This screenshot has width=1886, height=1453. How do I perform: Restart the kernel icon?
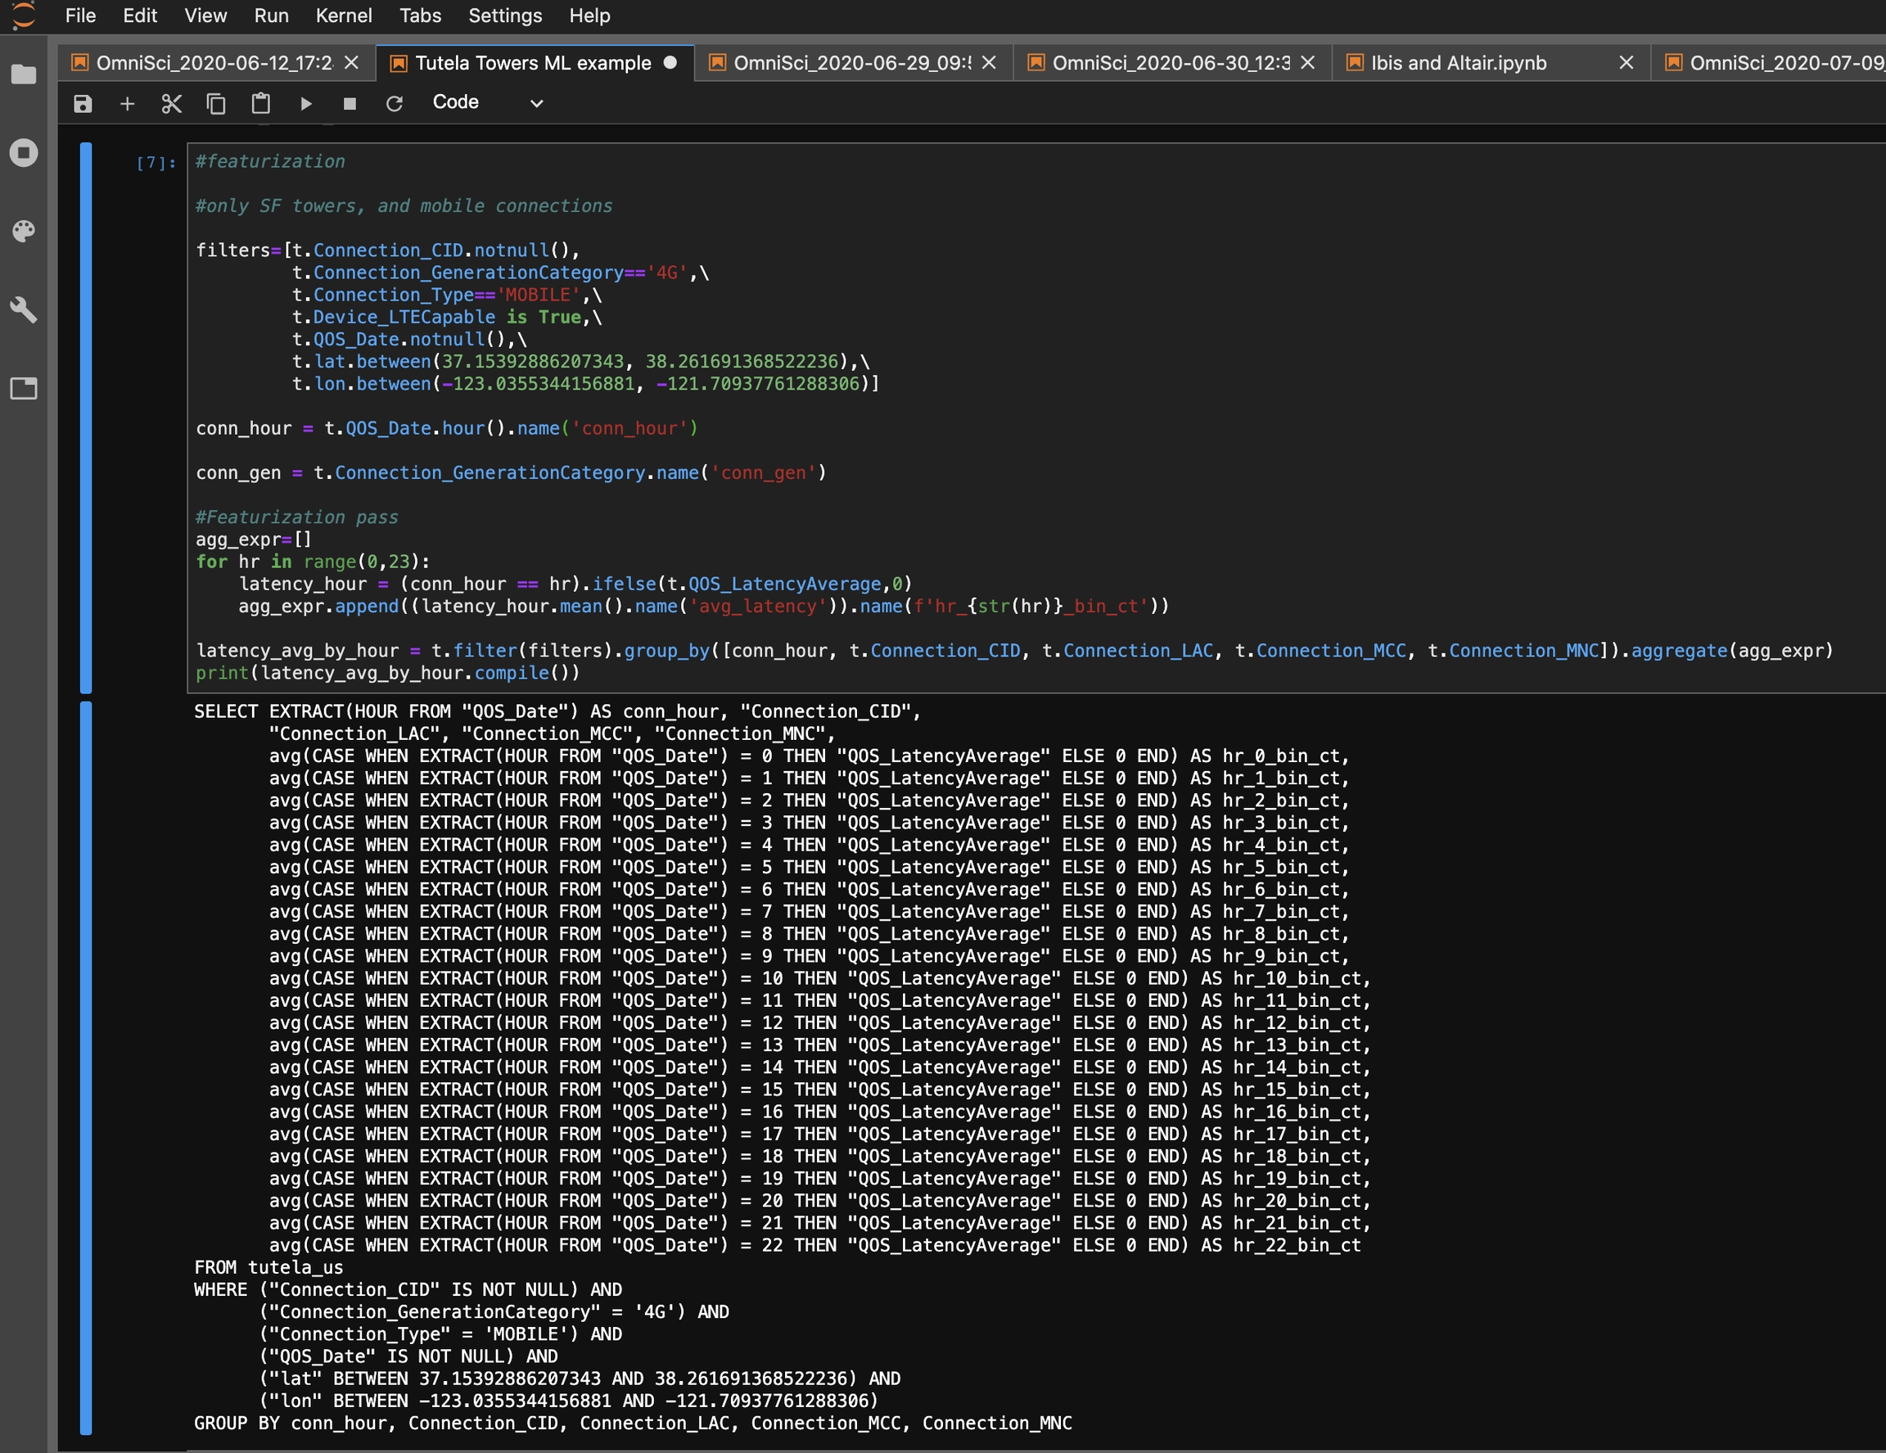pyautogui.click(x=395, y=104)
